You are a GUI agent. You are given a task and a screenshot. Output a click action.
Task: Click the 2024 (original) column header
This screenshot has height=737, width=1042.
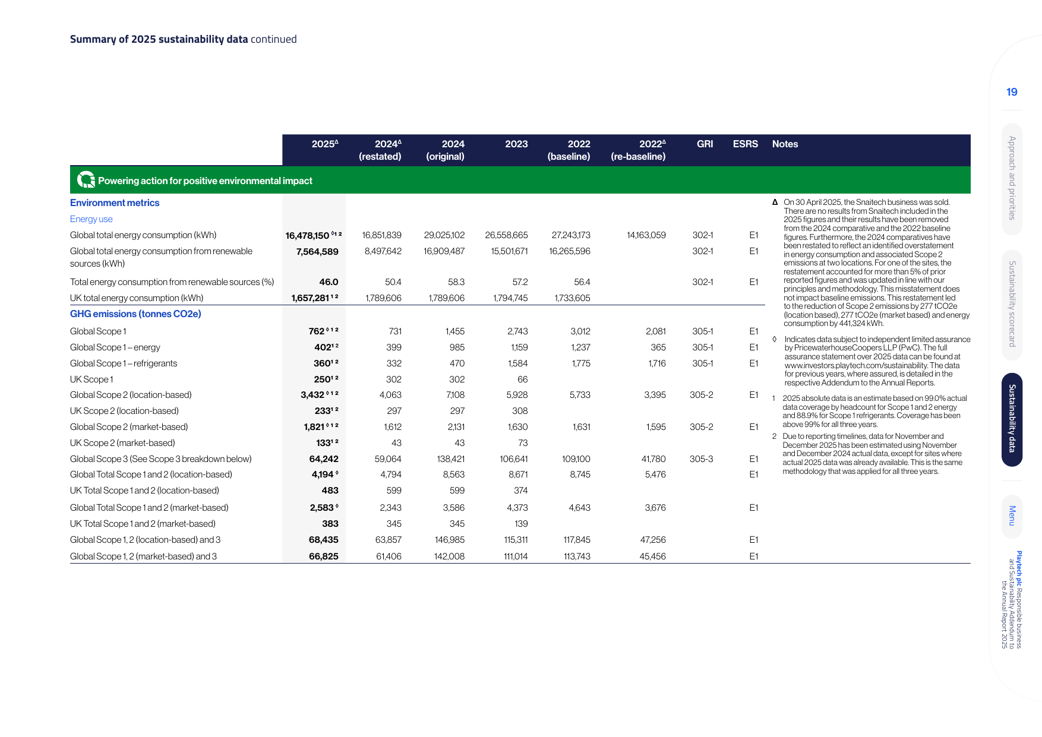[446, 150]
